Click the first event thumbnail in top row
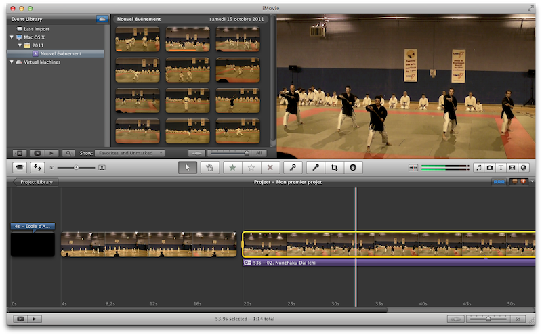 (138, 39)
